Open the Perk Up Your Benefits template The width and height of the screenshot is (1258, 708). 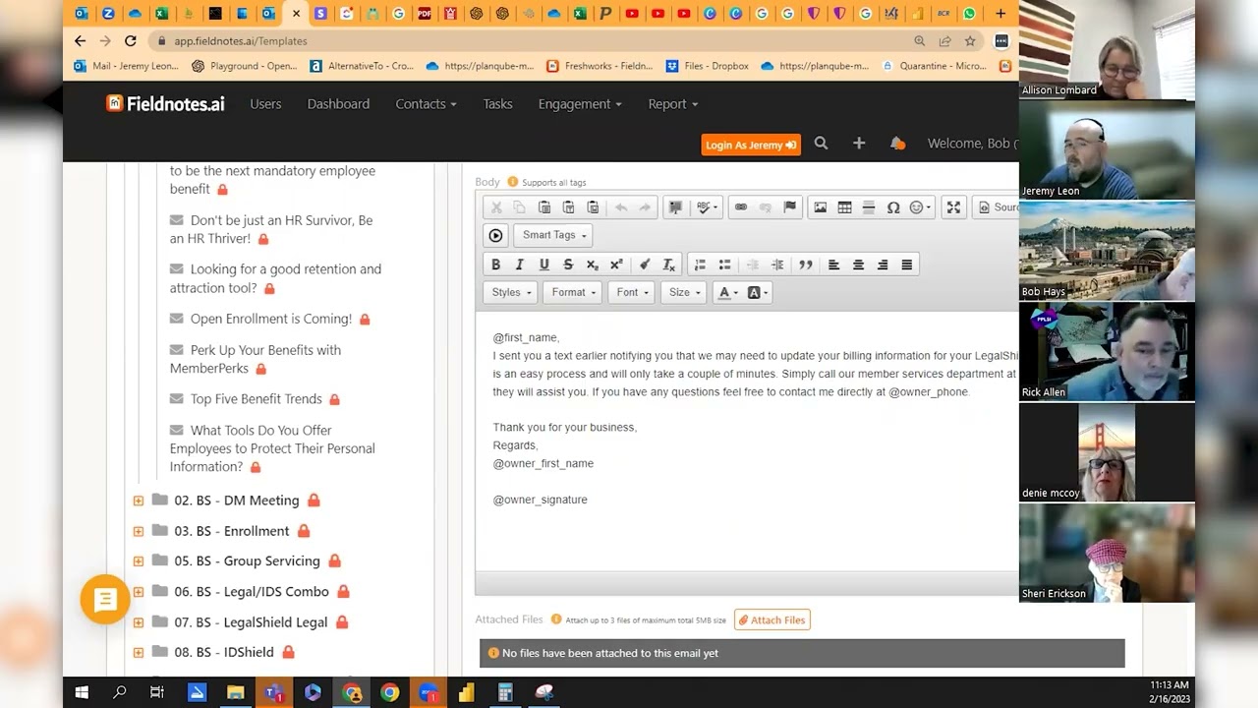click(x=256, y=359)
